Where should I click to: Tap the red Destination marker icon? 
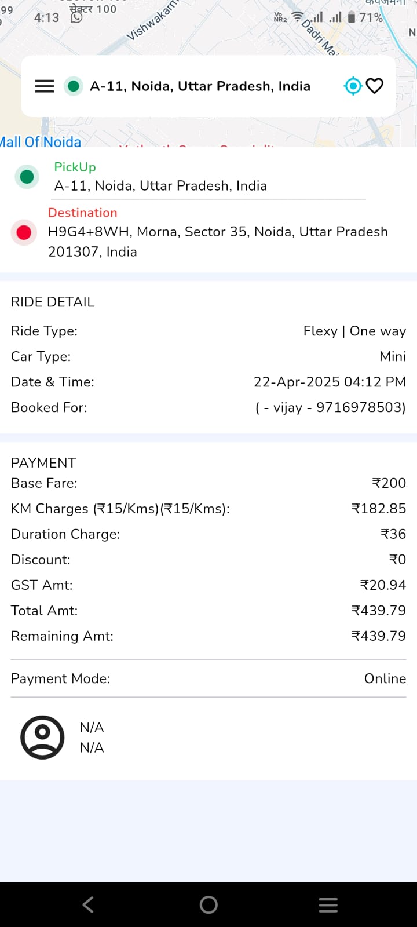pos(24,233)
